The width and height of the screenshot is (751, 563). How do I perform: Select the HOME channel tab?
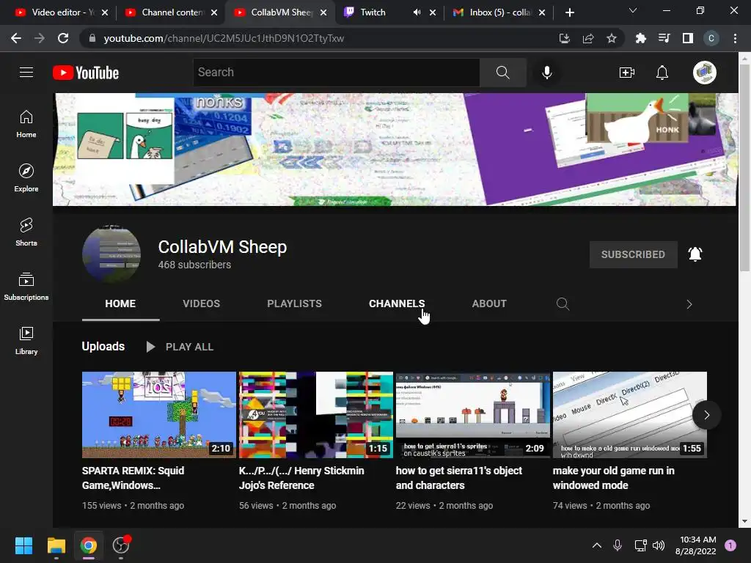[120, 304]
